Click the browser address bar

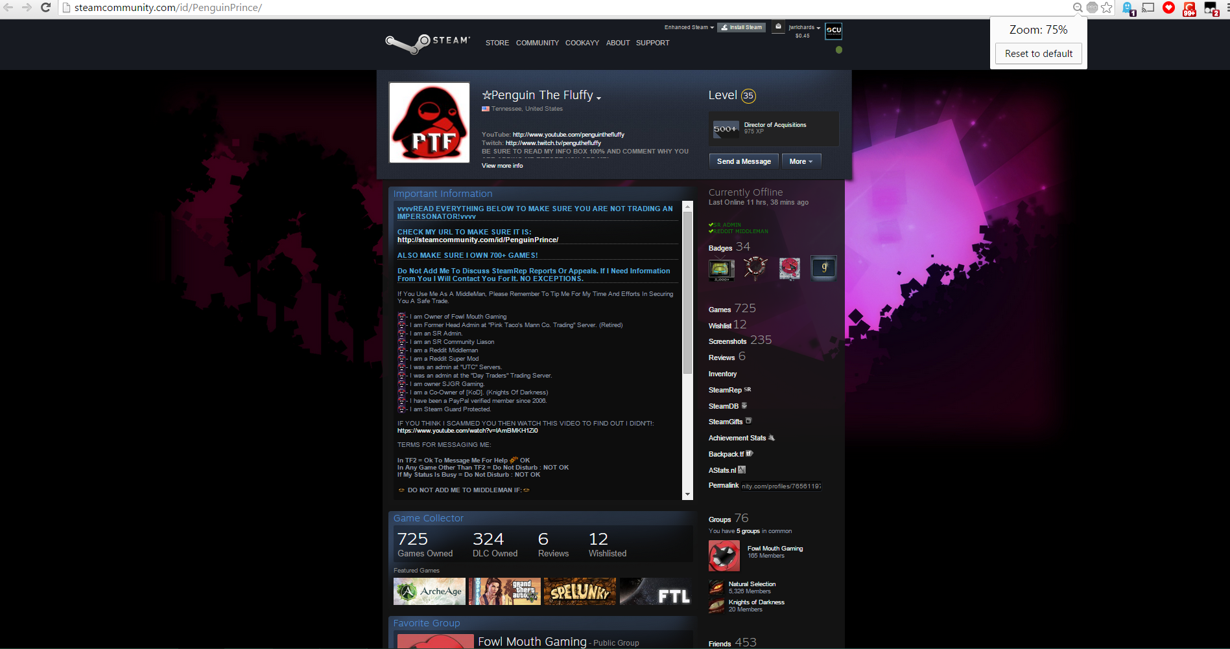564,8
